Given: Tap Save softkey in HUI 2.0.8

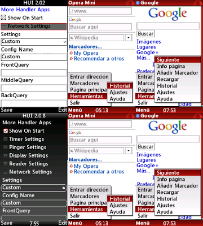Looking at the screenshot, I should click(7, 223).
